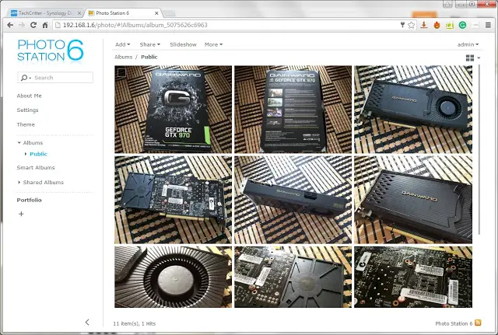Collapse the sidebar with the left arrow
Viewport: 498px width, 335px height.
pyautogui.click(x=87, y=323)
